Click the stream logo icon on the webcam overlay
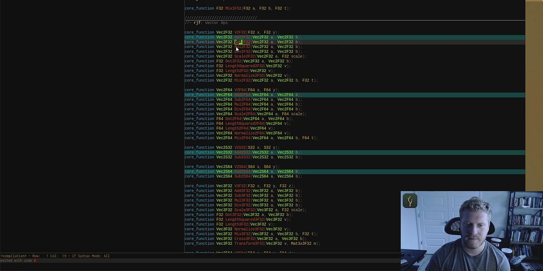Screen dimensions: 543x271 (410, 201)
